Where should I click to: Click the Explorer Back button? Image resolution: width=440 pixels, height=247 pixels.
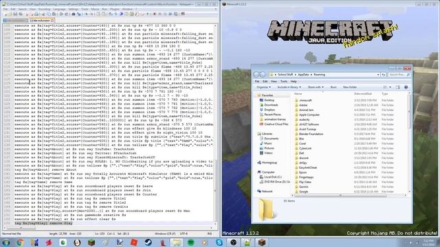256,75
